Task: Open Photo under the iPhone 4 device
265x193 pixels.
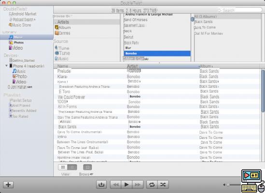Action: point(20,76)
